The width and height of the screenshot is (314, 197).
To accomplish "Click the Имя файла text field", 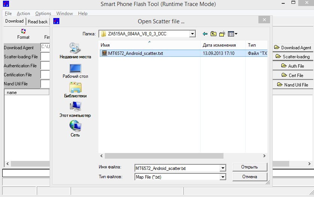I will click(x=177, y=168).
